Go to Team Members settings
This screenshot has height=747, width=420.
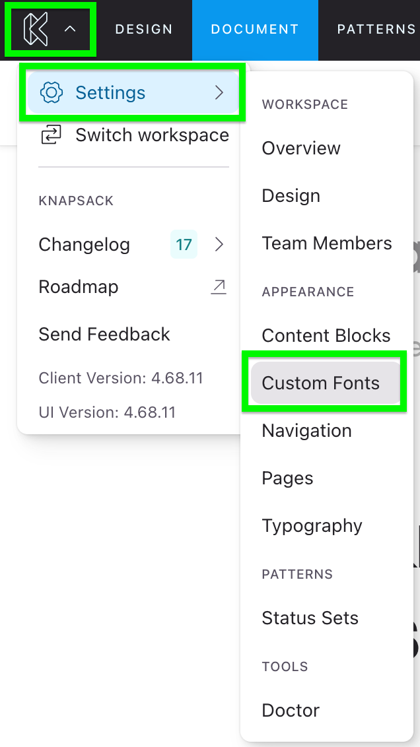pos(327,244)
